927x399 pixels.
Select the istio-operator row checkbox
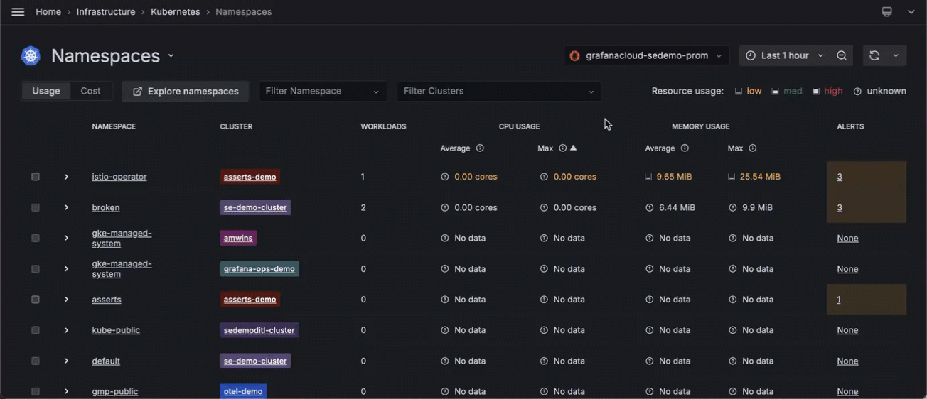tap(36, 177)
